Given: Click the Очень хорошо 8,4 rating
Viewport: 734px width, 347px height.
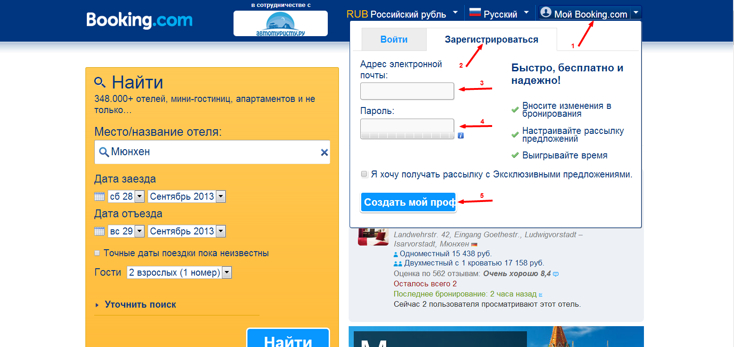Looking at the screenshot, I should click(x=517, y=274).
